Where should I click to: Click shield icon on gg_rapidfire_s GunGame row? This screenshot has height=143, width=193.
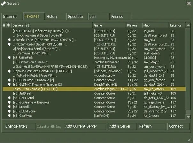(x=9, y=102)
